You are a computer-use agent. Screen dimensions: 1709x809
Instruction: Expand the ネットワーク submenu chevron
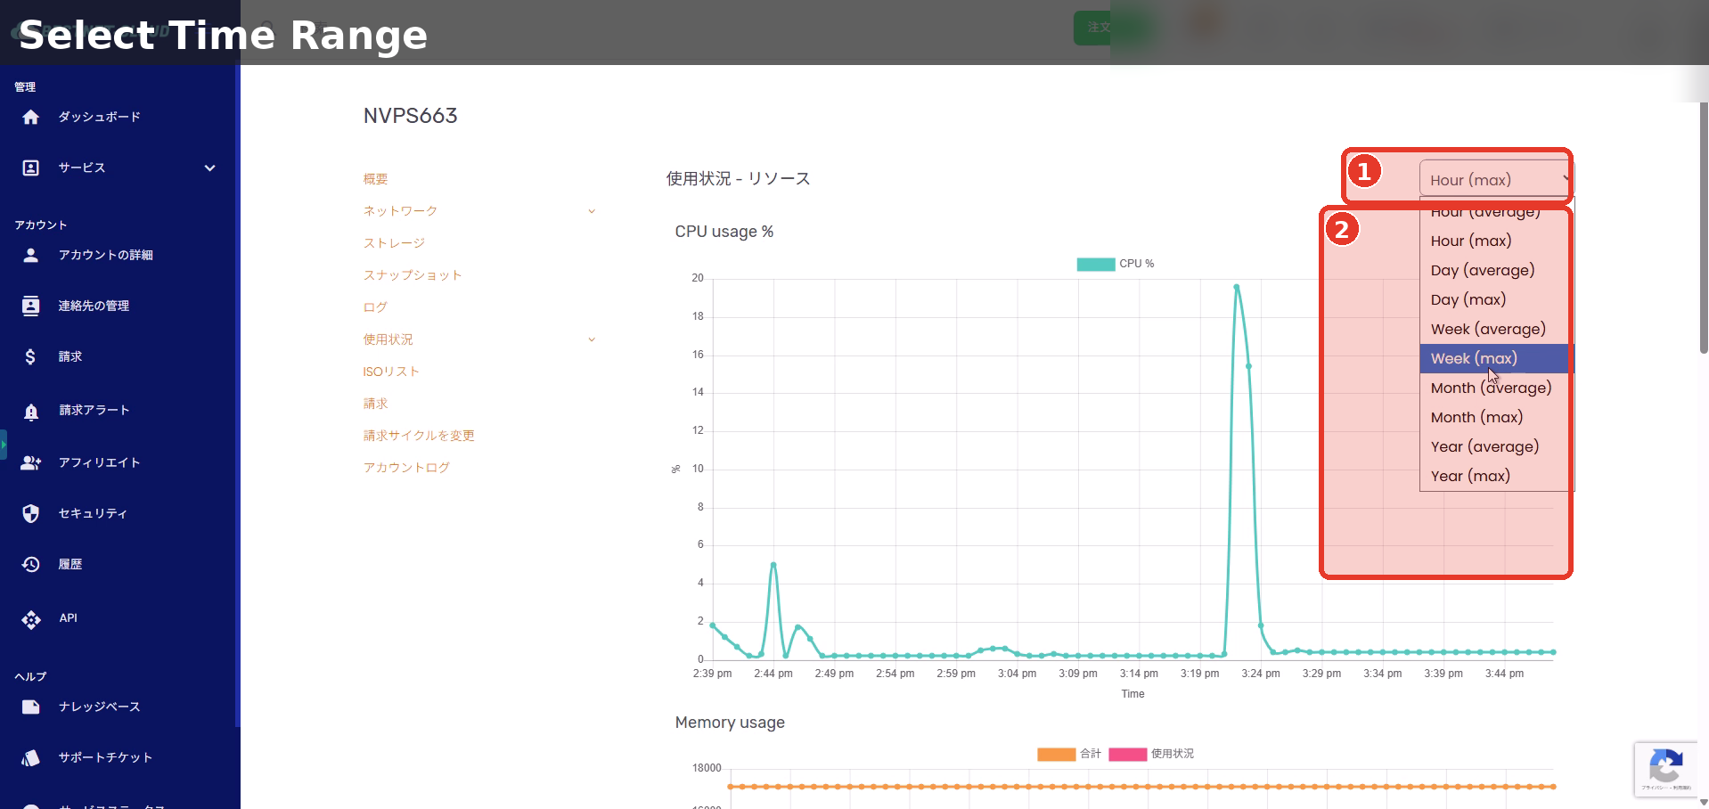pyautogui.click(x=592, y=211)
